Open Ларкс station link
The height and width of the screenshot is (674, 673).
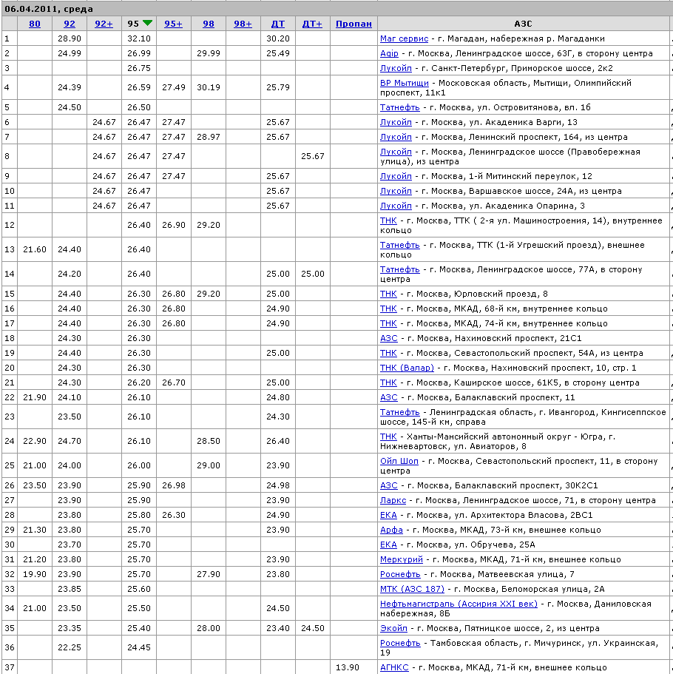(x=393, y=500)
